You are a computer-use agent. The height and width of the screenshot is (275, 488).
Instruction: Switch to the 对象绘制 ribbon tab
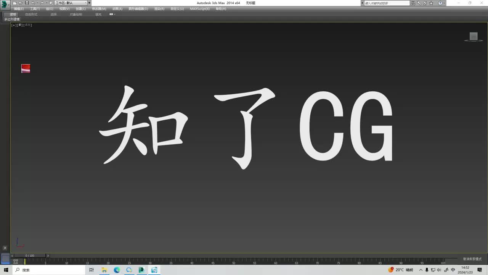tap(76, 15)
